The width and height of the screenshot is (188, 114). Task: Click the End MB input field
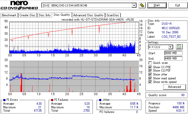[x=173, y=58]
